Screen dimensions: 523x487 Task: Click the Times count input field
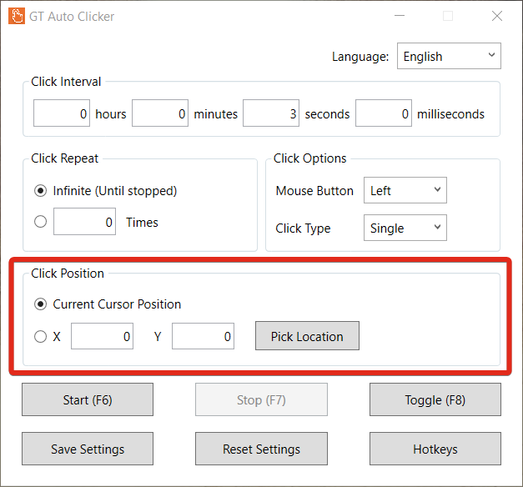[85, 222]
